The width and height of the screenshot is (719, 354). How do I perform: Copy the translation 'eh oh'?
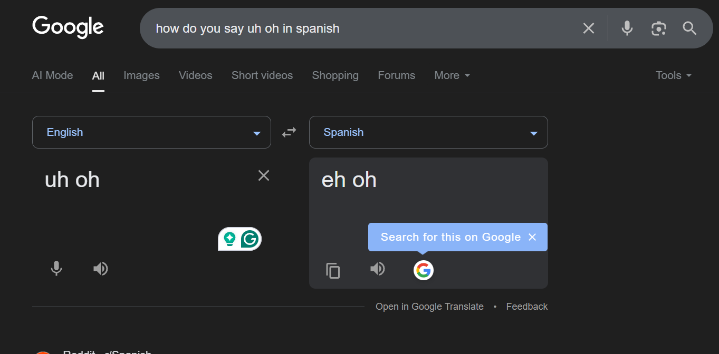pyautogui.click(x=333, y=270)
